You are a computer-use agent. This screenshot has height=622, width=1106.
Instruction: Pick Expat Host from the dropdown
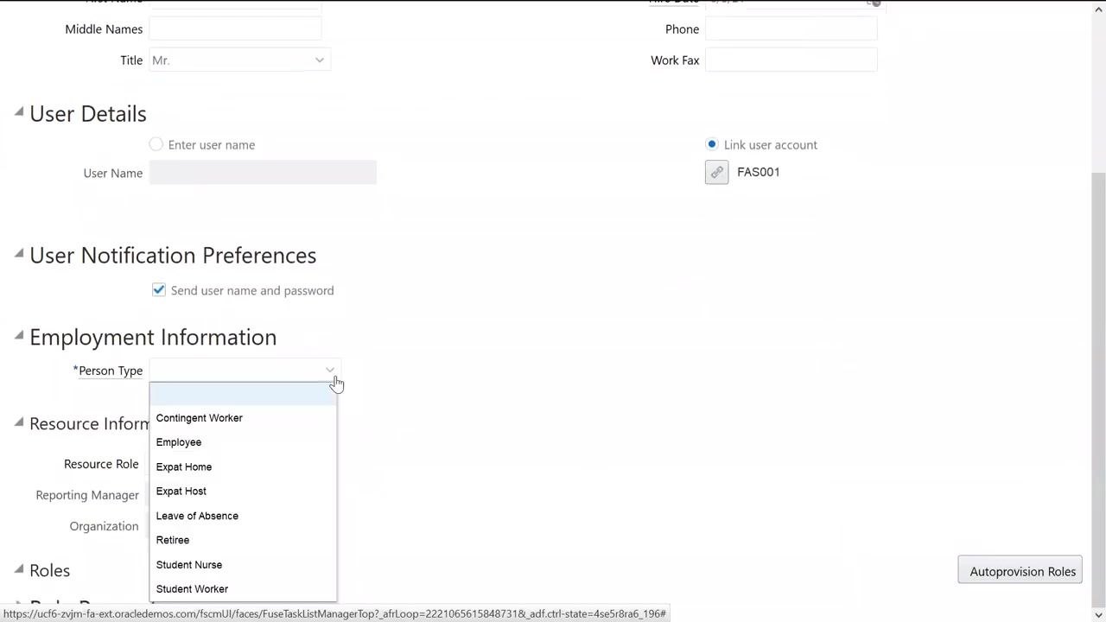click(243, 491)
